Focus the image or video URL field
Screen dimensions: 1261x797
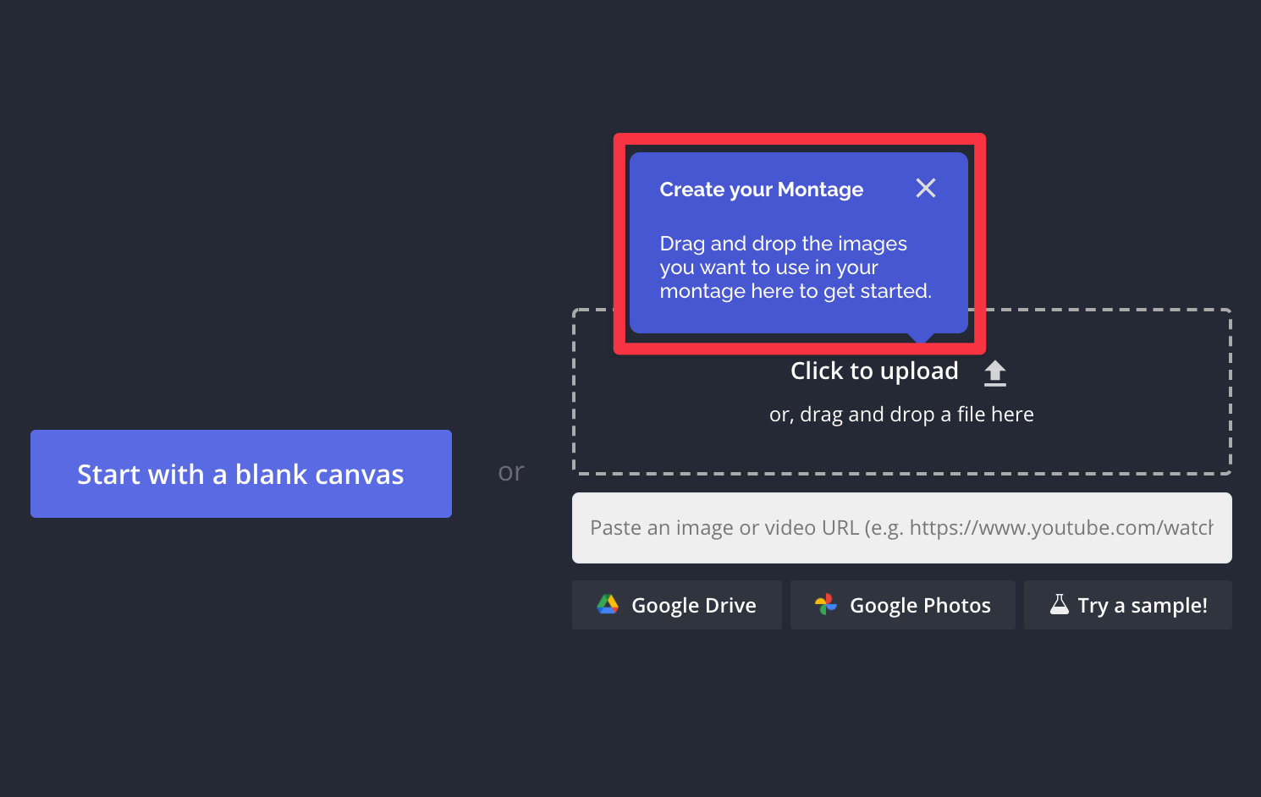(901, 528)
